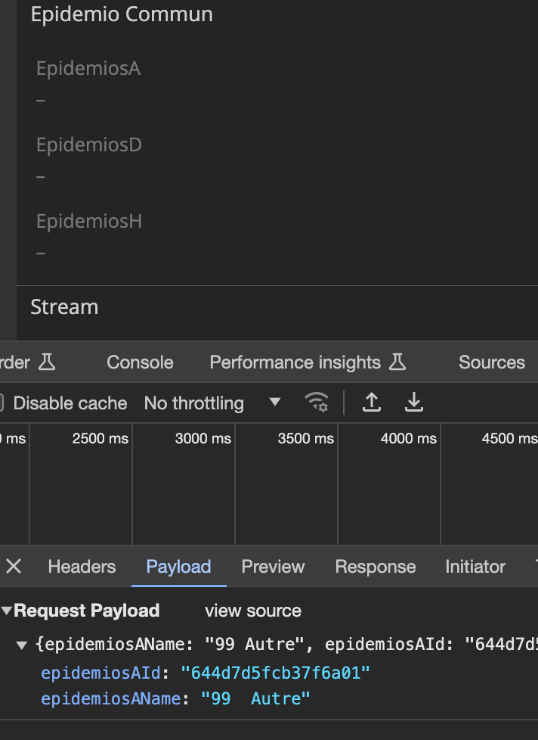
Task: Open the network conditions icon
Action: point(317,403)
